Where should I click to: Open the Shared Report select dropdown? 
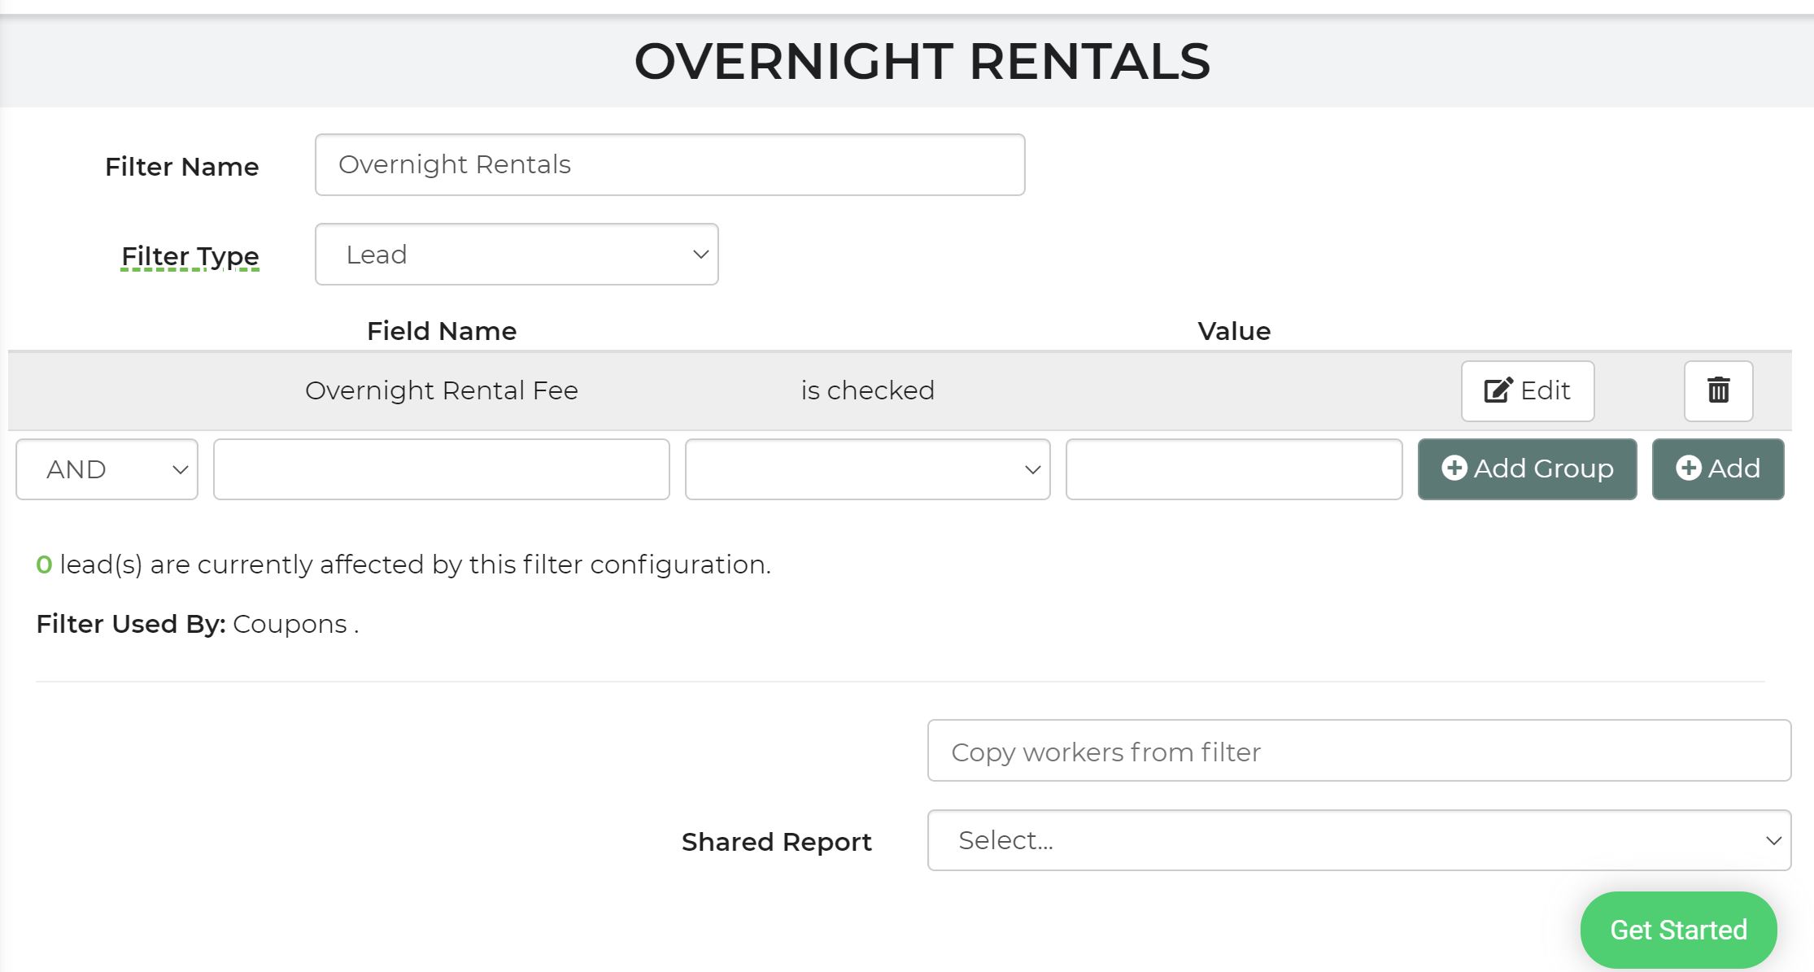point(1358,840)
